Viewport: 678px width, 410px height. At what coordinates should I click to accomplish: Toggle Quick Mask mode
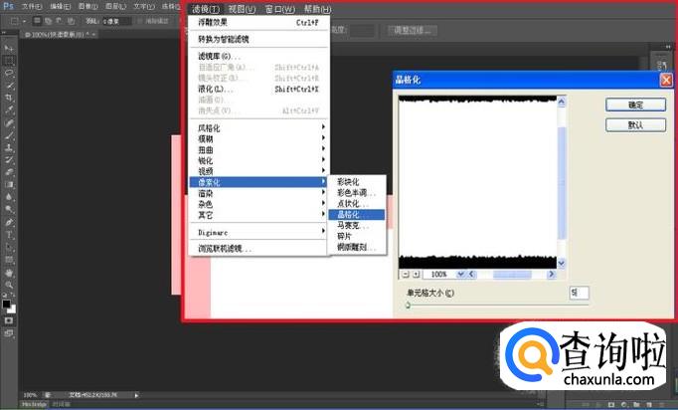pyautogui.click(x=9, y=320)
